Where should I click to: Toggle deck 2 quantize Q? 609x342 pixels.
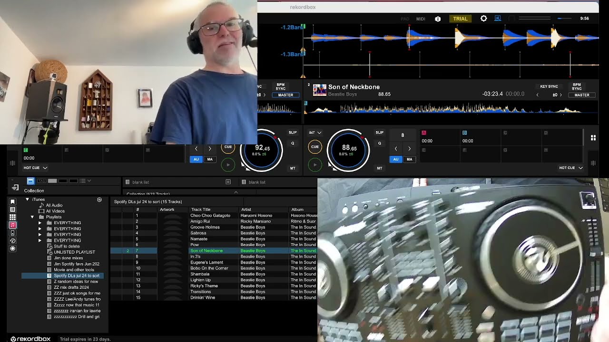tap(380, 143)
